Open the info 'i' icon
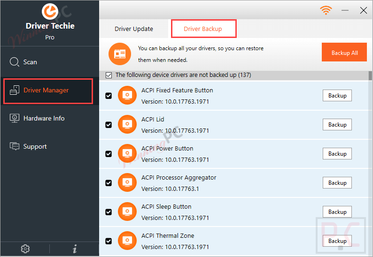 [75, 249]
